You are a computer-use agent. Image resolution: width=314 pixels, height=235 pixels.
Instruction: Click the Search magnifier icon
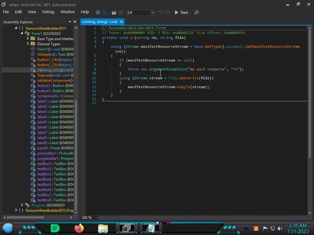pos(196,12)
